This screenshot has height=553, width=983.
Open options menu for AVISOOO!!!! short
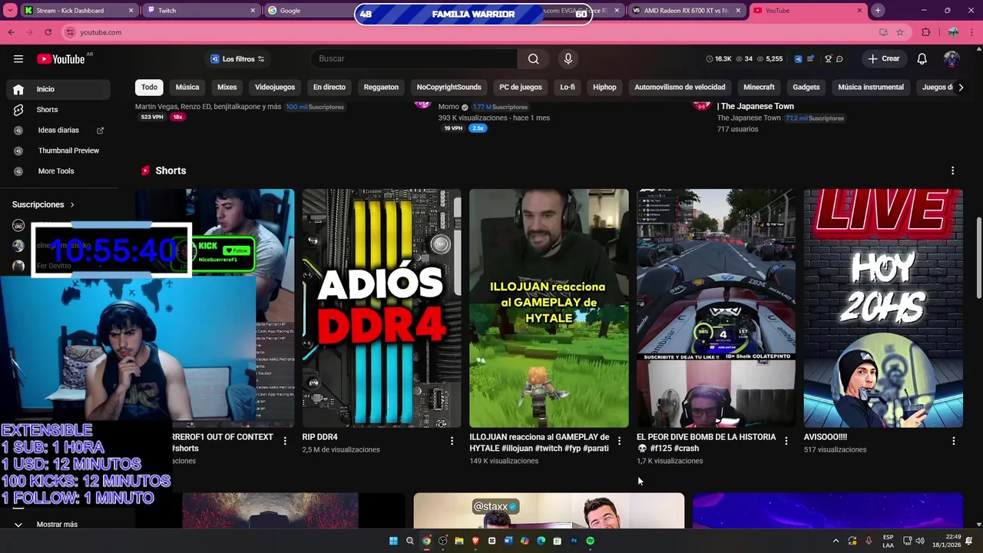click(953, 441)
